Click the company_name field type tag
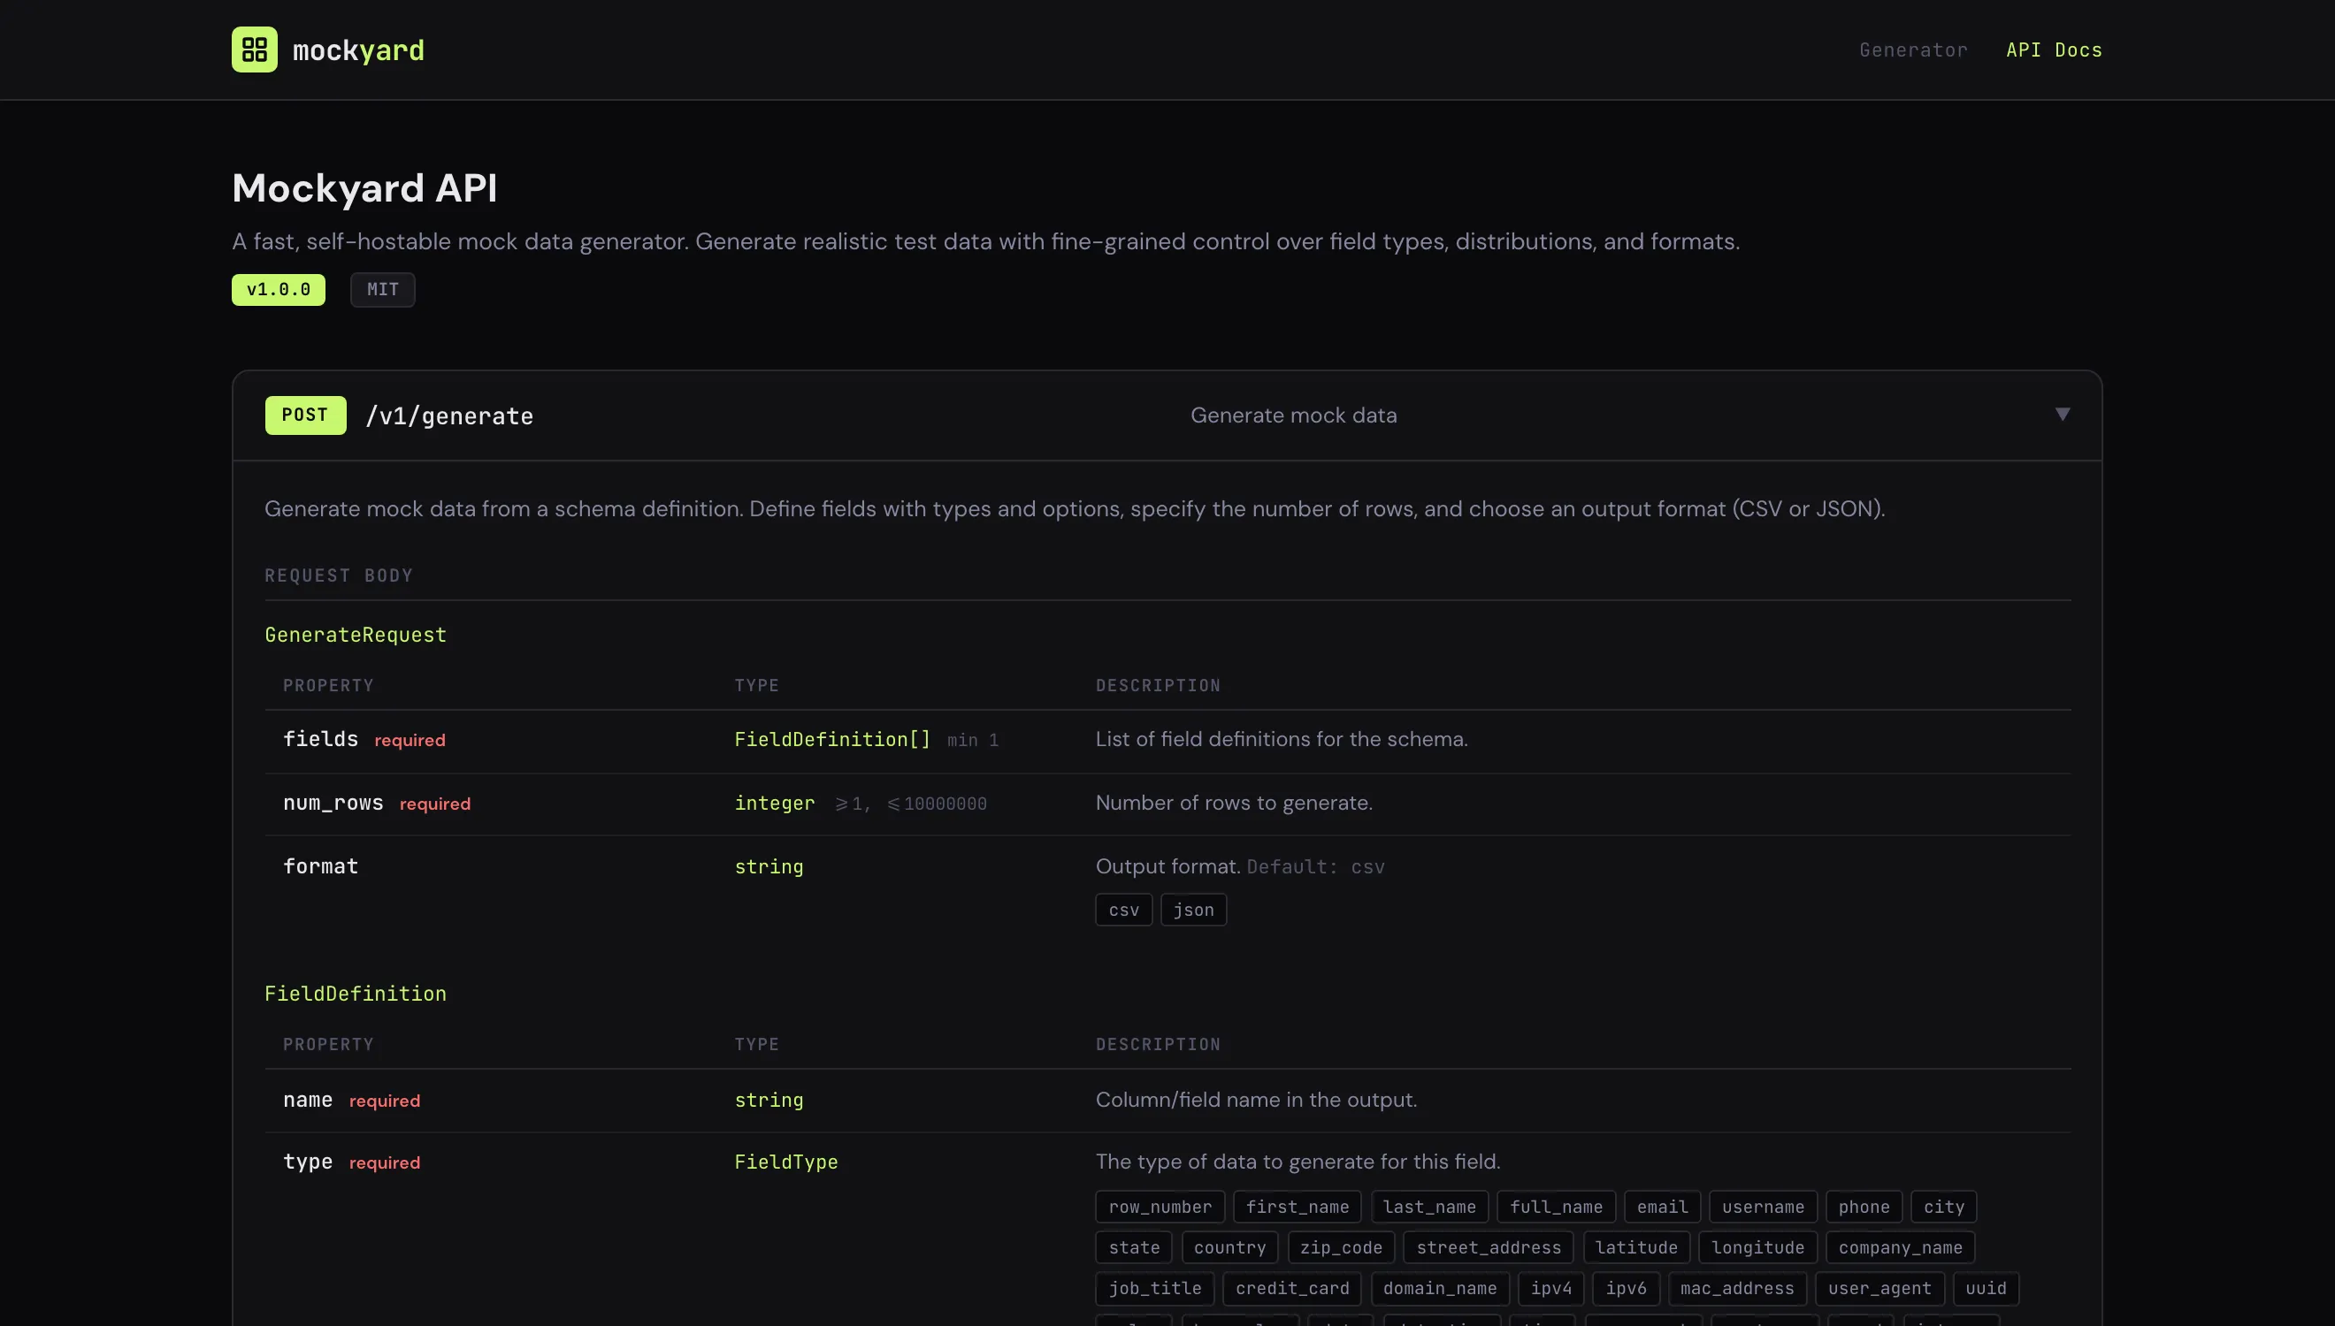2335x1326 pixels. coord(1901,1247)
